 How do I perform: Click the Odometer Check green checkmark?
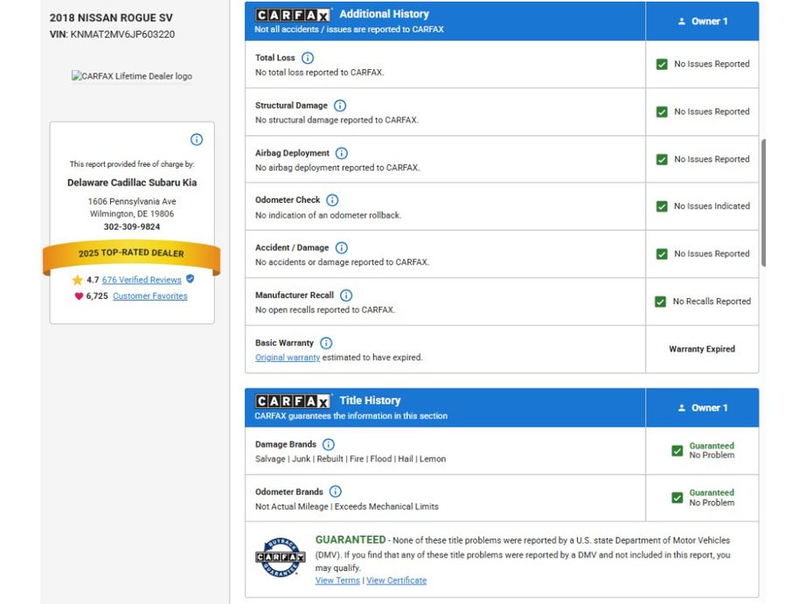[662, 206]
